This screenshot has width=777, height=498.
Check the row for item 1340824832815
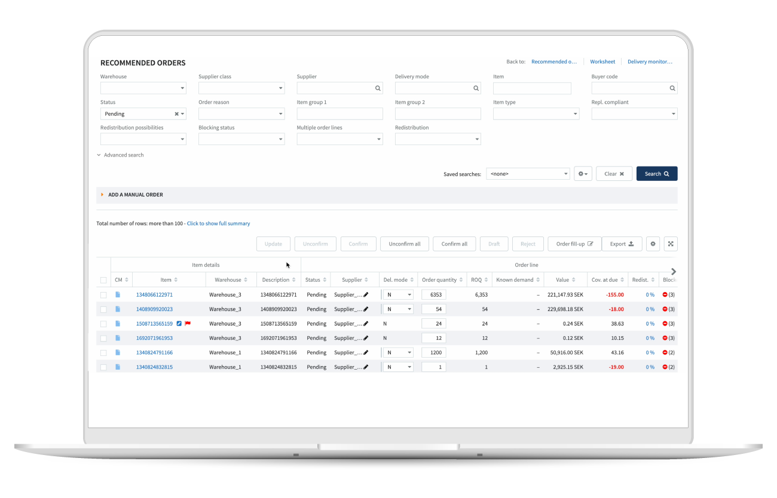click(103, 367)
